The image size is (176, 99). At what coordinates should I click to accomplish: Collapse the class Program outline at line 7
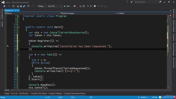tap(19, 16)
